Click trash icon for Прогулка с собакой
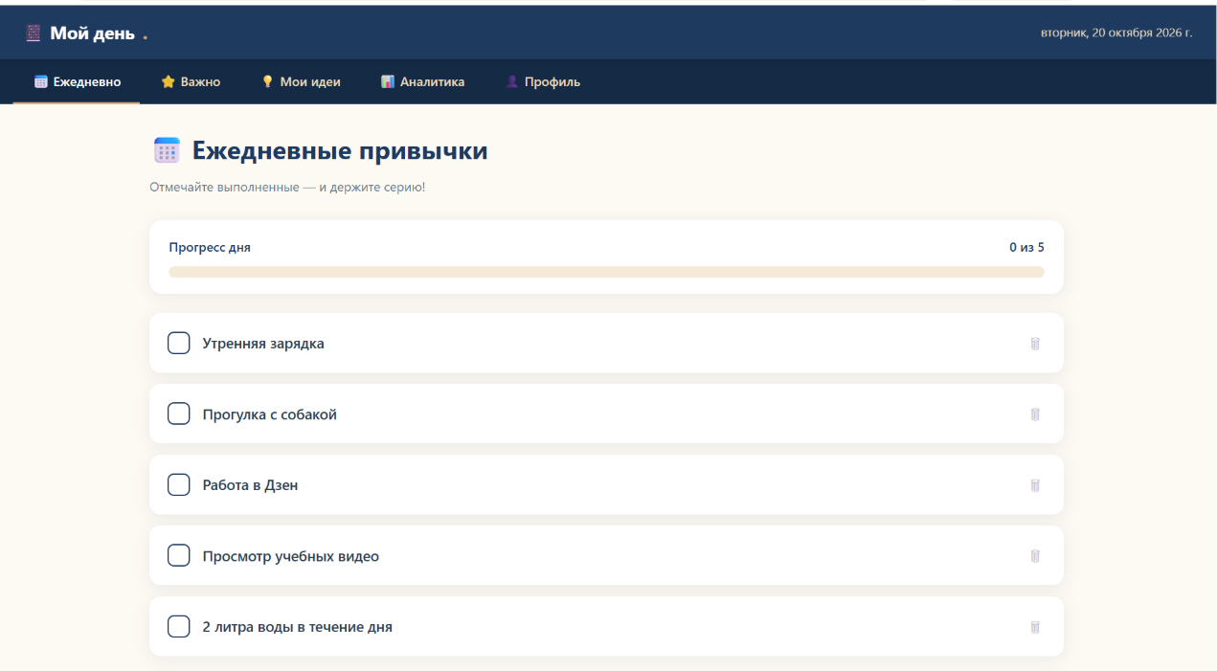 (1034, 414)
